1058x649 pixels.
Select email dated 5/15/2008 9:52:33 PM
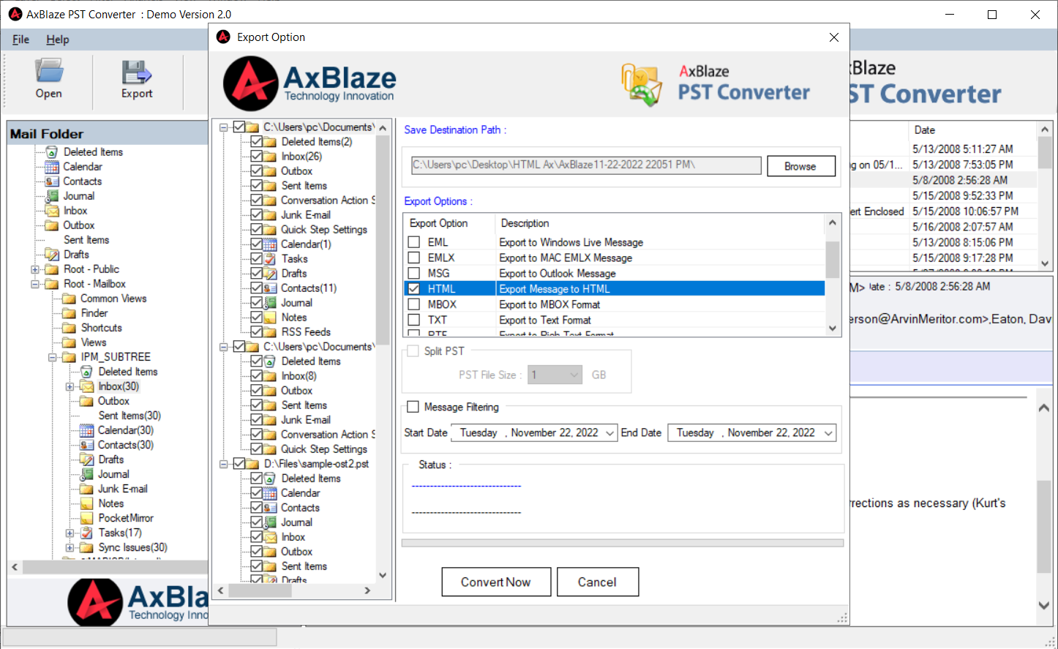(963, 195)
